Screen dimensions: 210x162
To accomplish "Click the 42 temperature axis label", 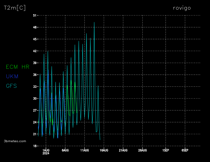I will (x=34, y=51).
